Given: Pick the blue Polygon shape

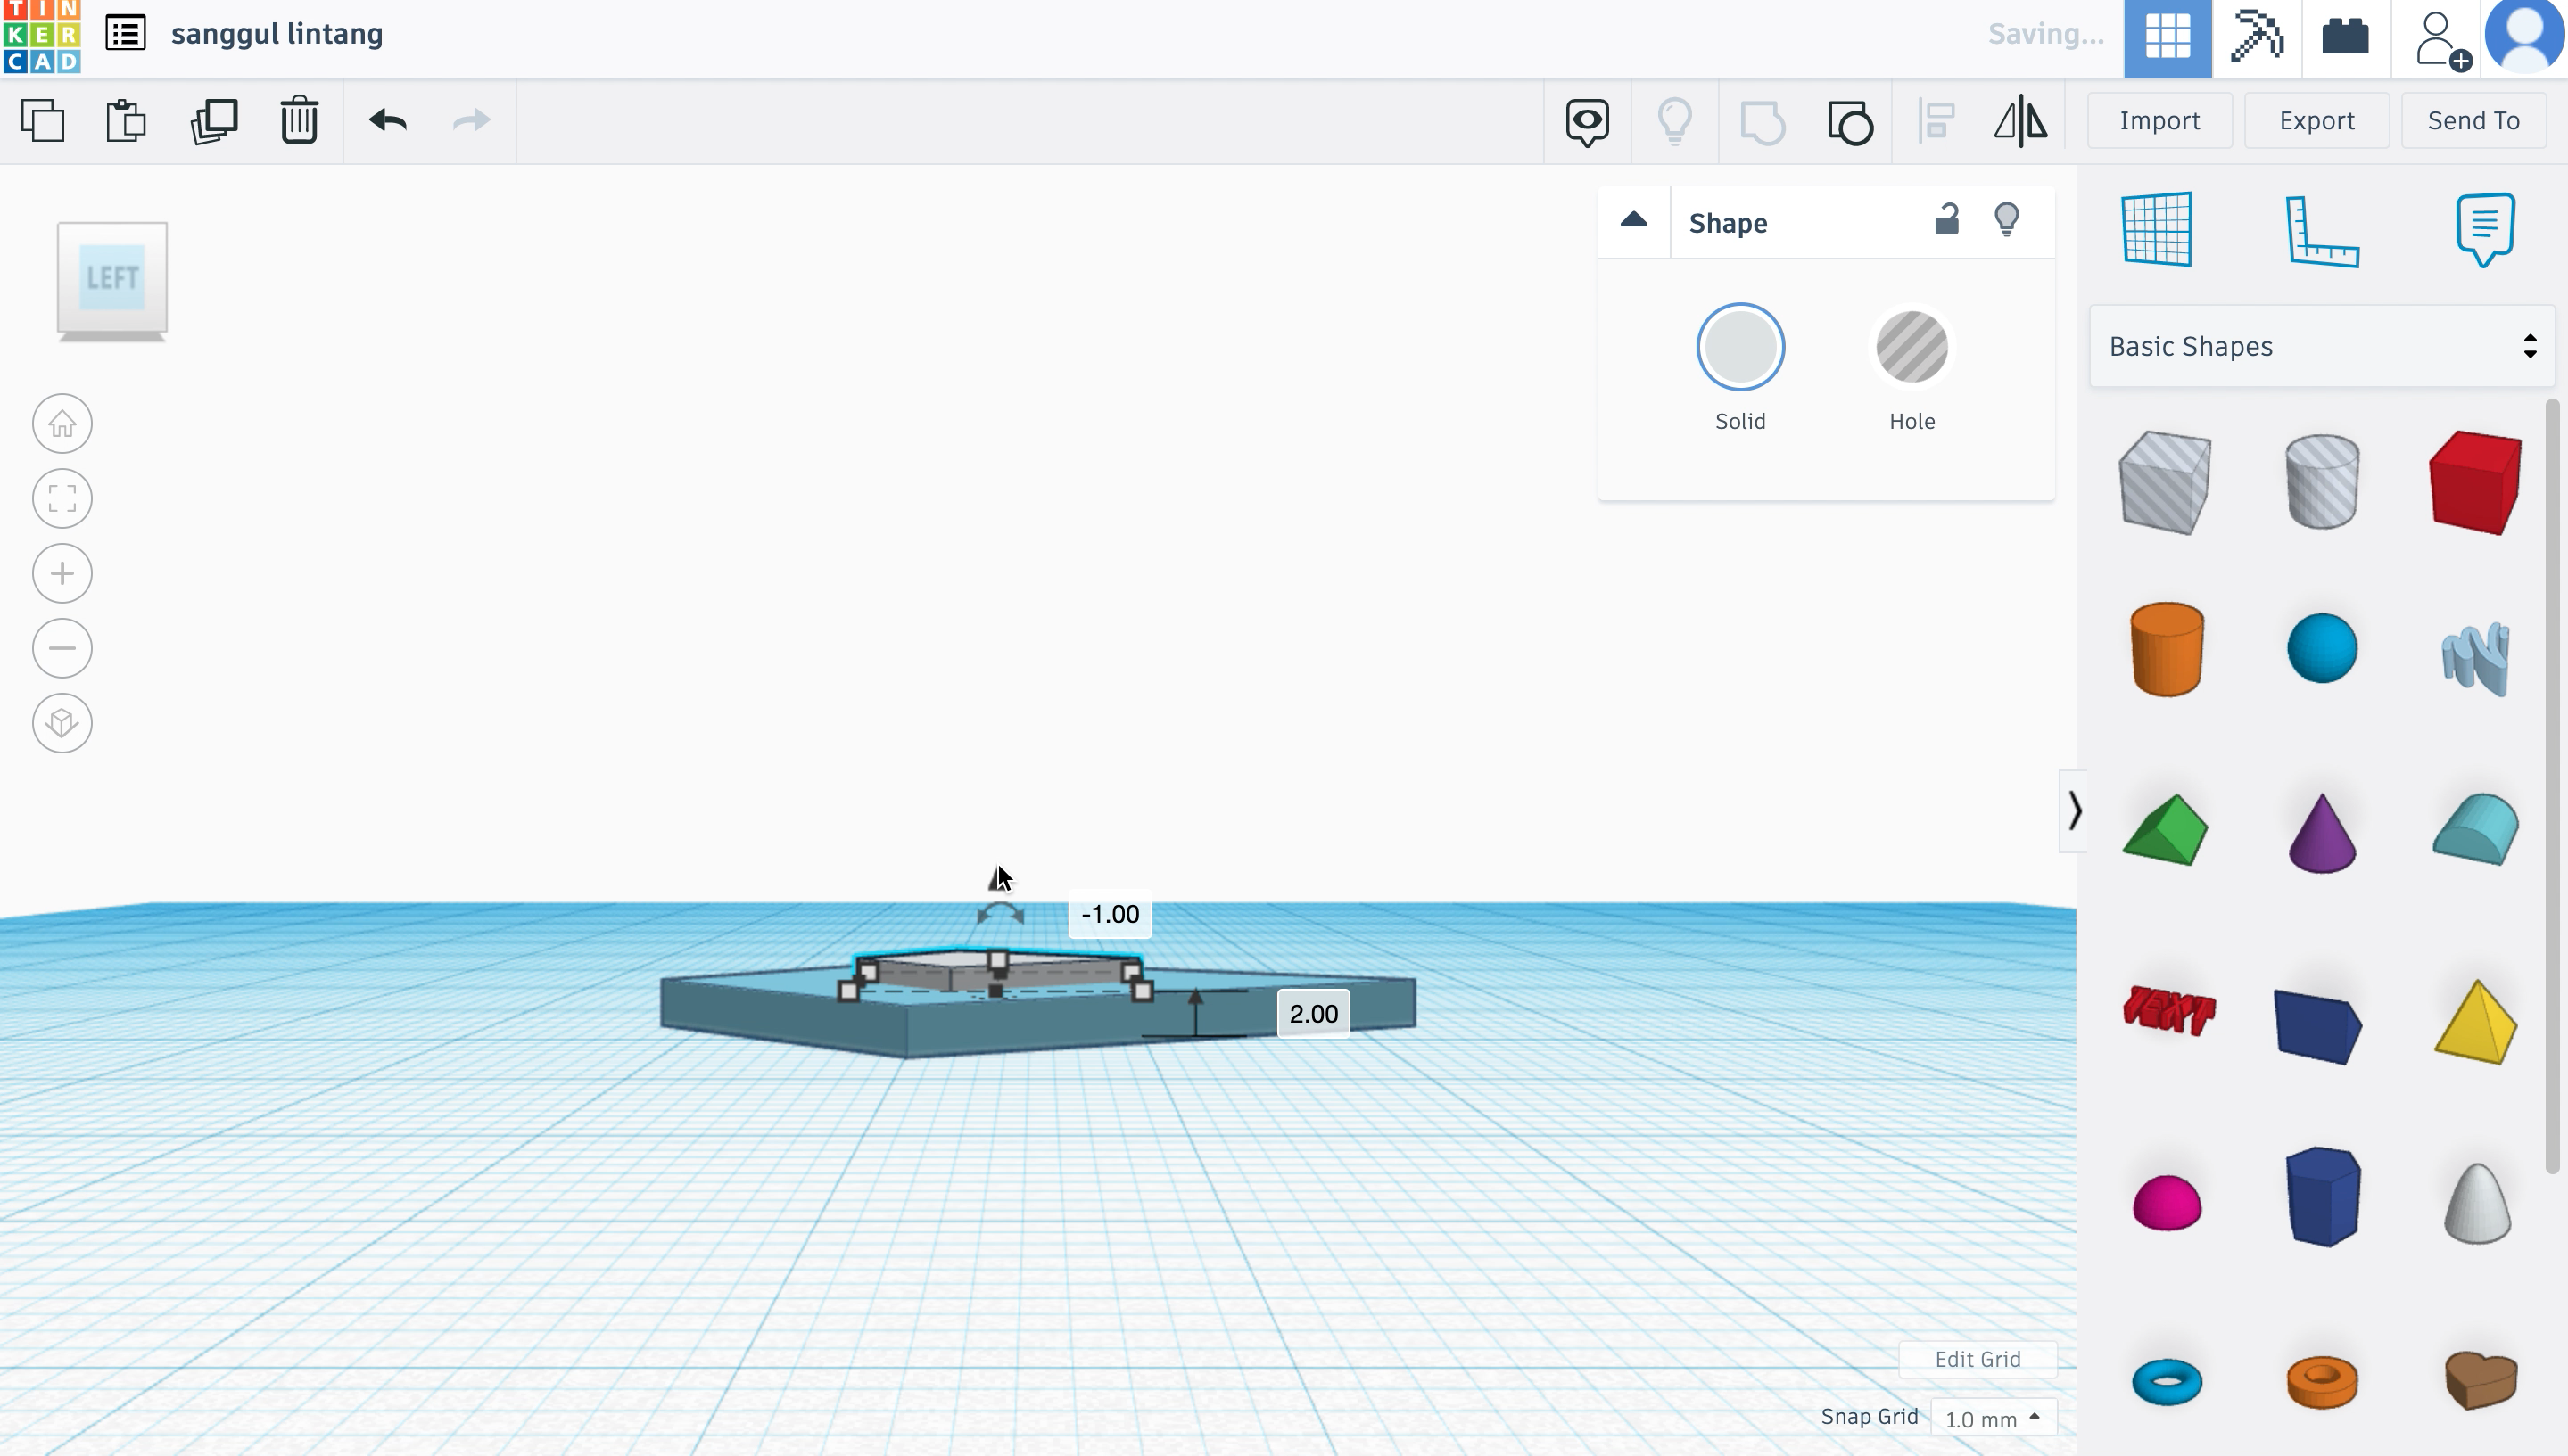Looking at the screenshot, I should coord(2323,1197).
